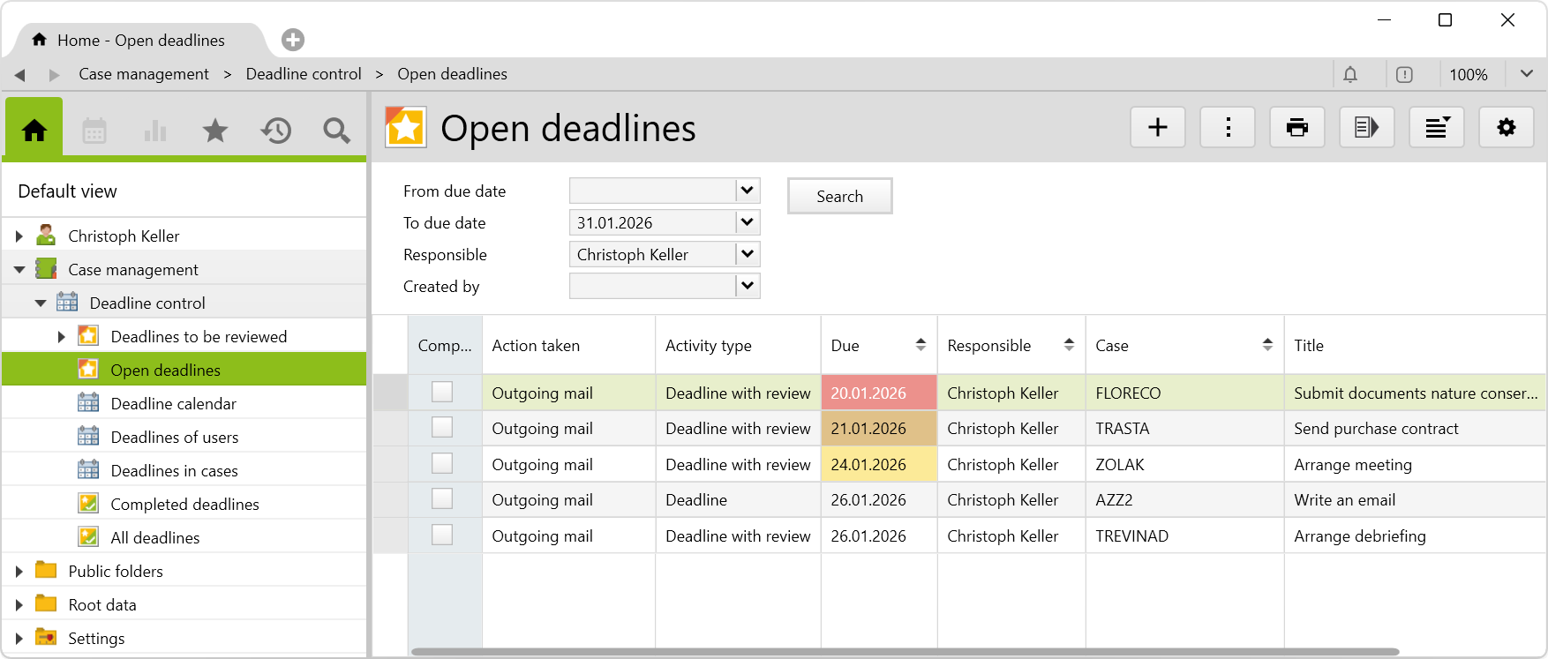Open the settings gear in toolbar

(x=1506, y=128)
